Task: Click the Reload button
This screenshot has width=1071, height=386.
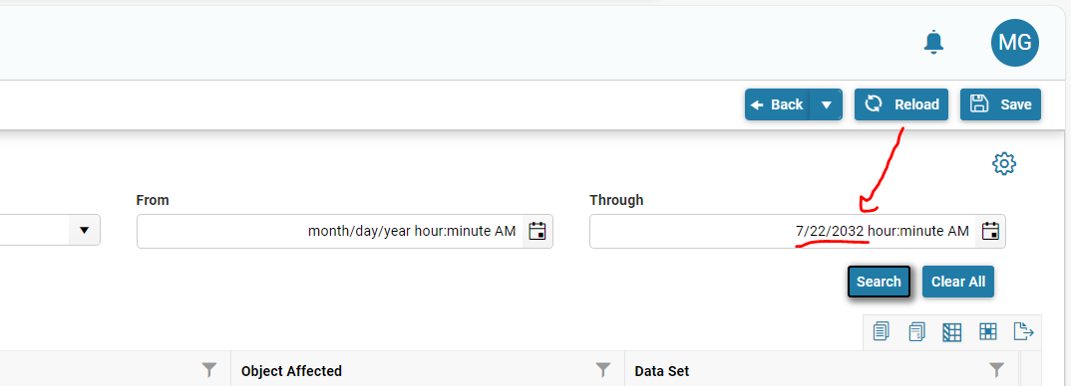Action: pyautogui.click(x=901, y=104)
